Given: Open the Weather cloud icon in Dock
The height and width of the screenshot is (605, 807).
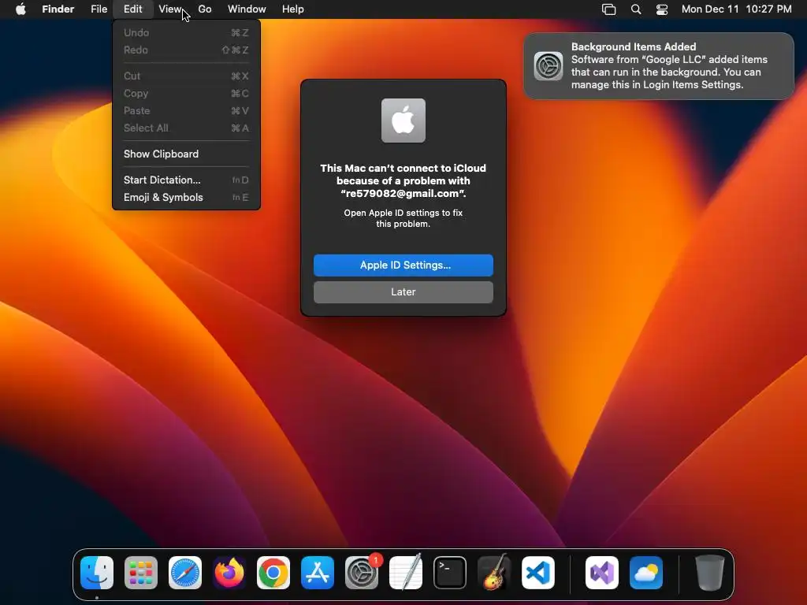Looking at the screenshot, I should tap(646, 573).
